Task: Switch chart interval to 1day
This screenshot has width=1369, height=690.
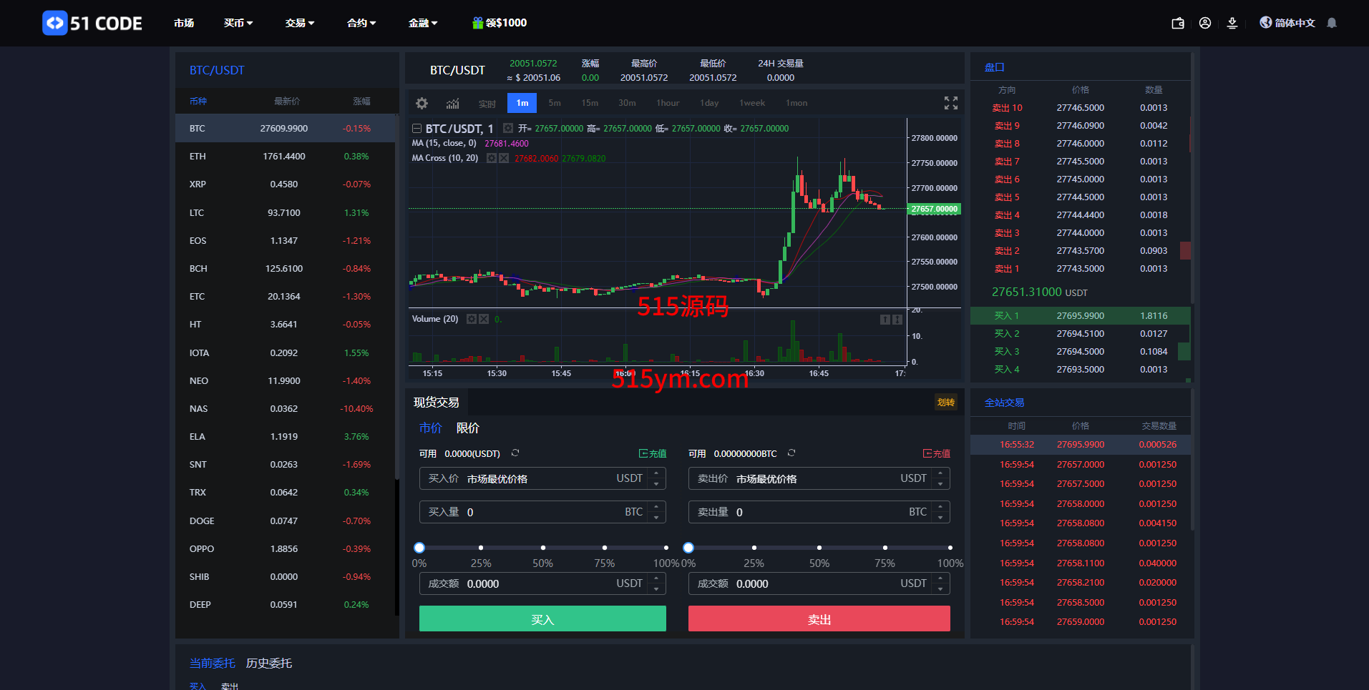Action: coord(709,103)
